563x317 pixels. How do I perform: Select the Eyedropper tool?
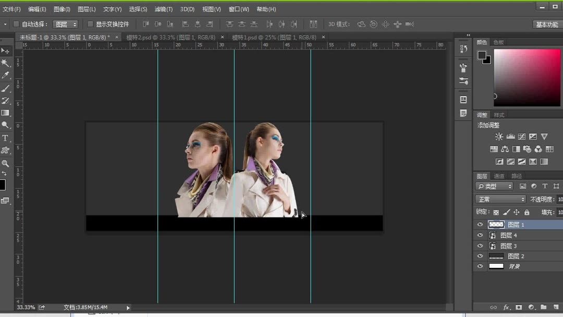pos(5,75)
